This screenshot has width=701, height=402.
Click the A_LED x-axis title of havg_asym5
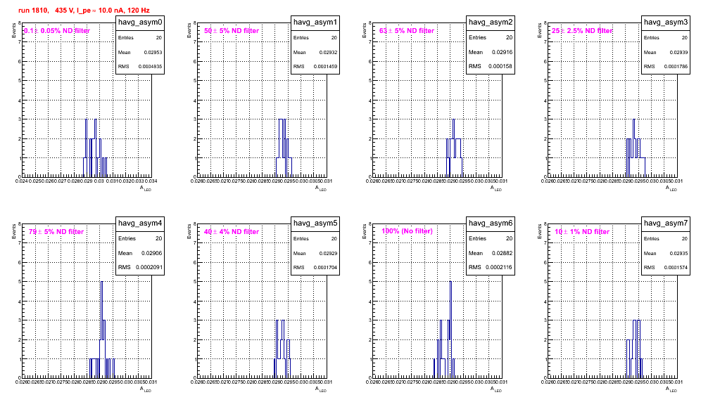(321, 389)
